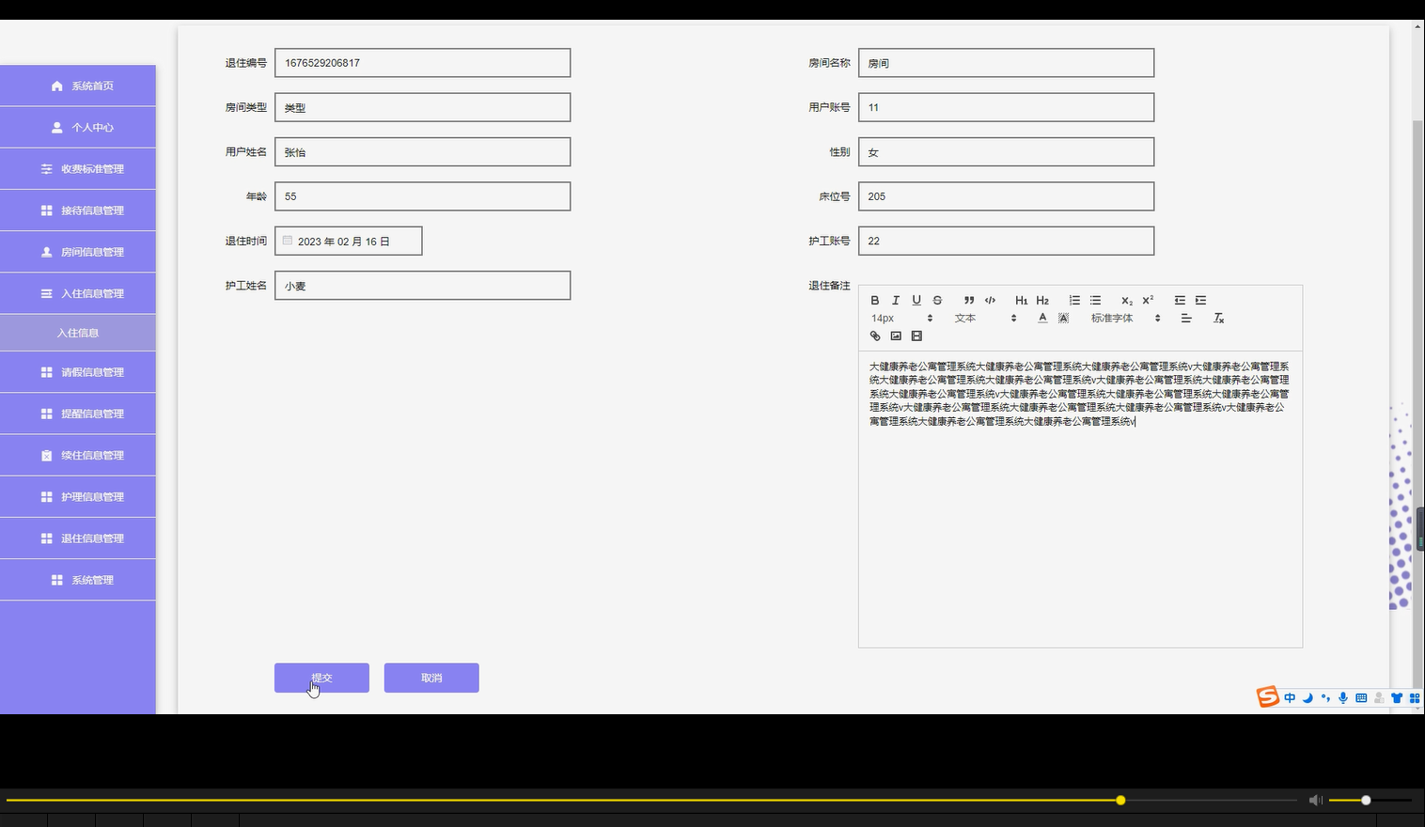Viewport: 1425px width, 827px height.
Task: Insert a blockquote in the editor
Action: pos(969,300)
